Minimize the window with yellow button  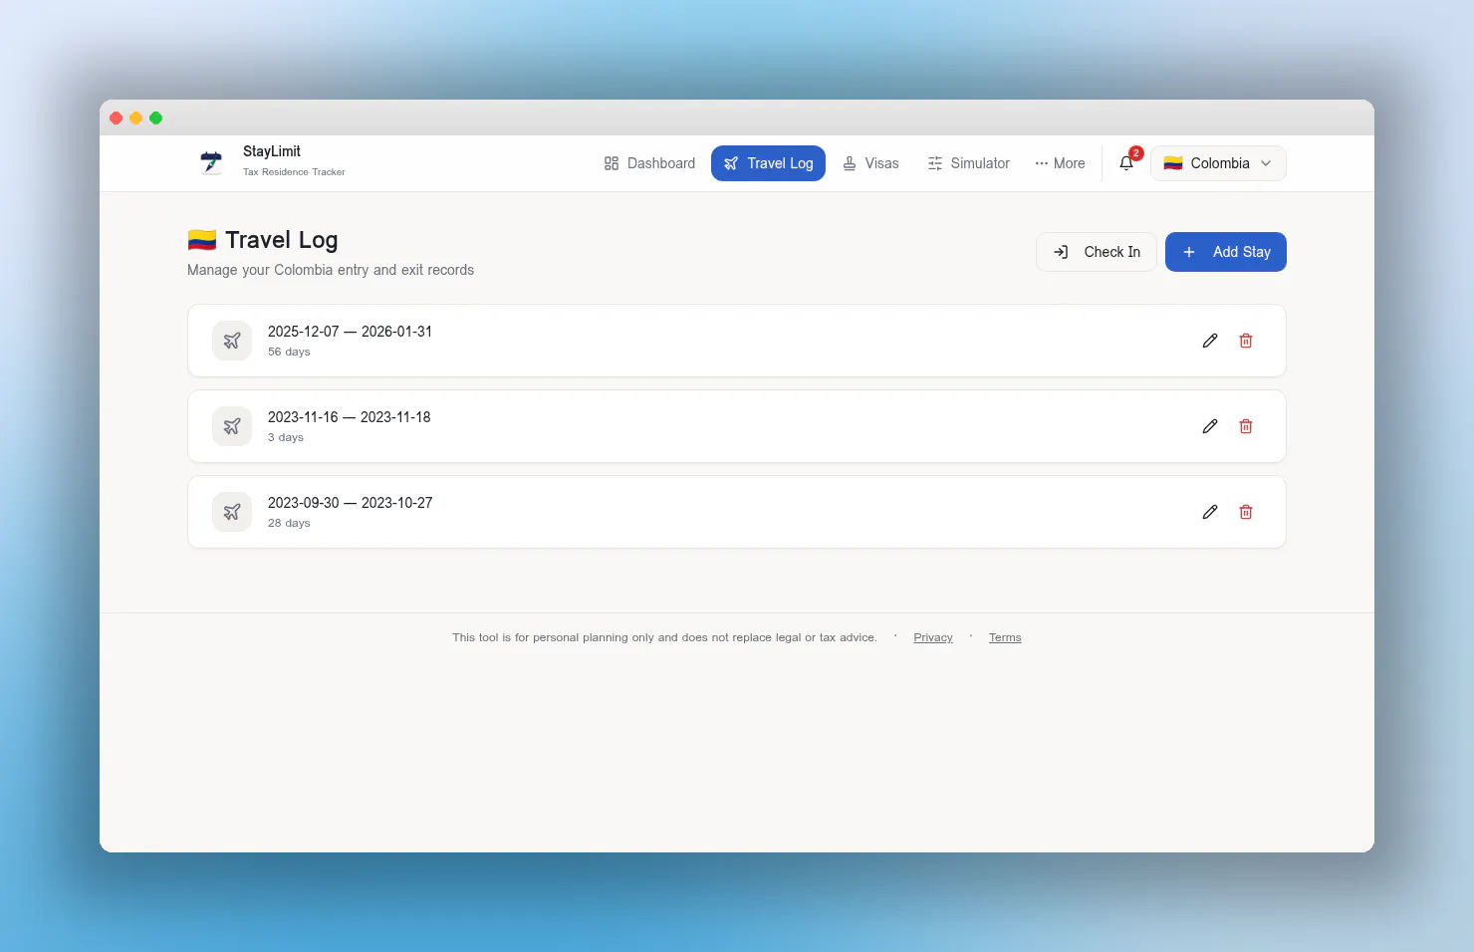click(x=135, y=118)
